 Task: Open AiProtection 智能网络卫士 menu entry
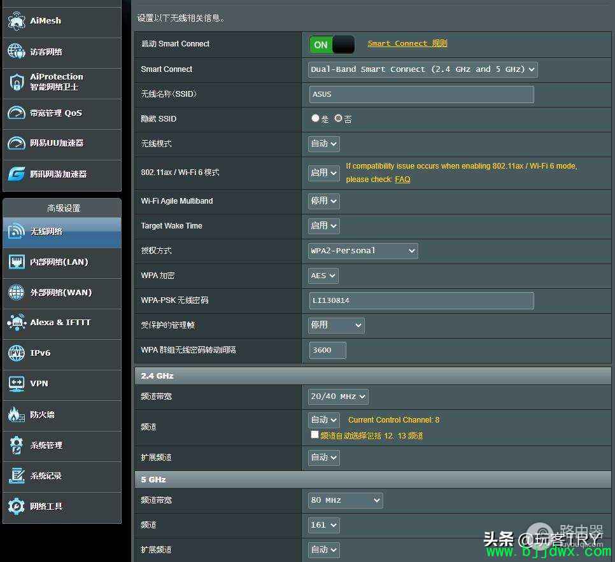tap(62, 83)
